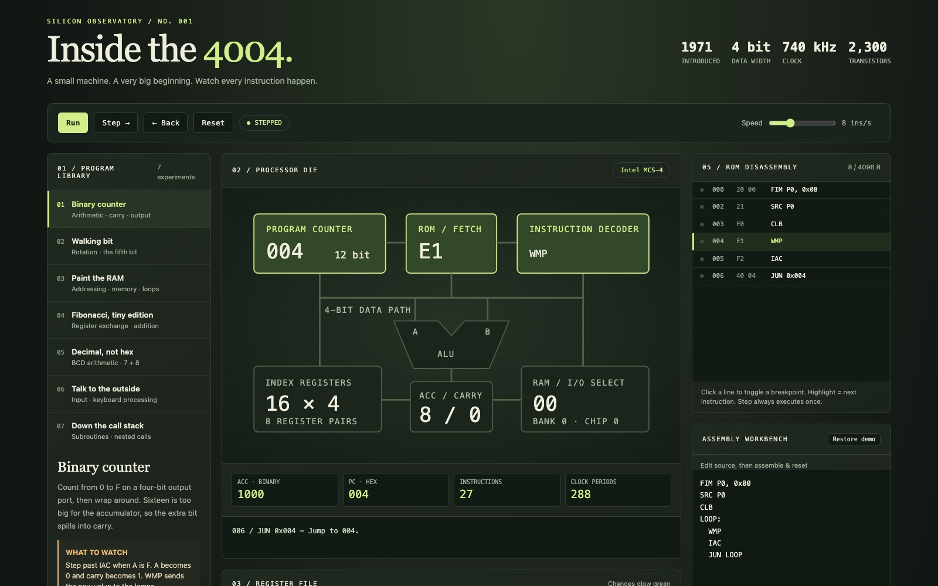The height and width of the screenshot is (586, 938).
Task: Click the 740 kHz clock stat
Action: (809, 52)
